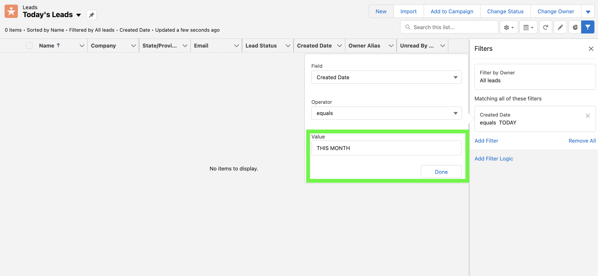This screenshot has width=598, height=276.
Task: Open the Owner Alias column actions menu
Action: (x=391, y=45)
